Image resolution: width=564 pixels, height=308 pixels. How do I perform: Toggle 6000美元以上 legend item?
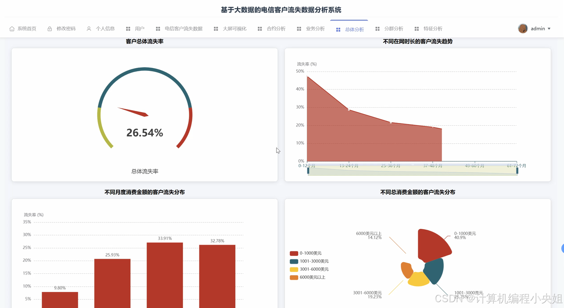click(x=308, y=278)
